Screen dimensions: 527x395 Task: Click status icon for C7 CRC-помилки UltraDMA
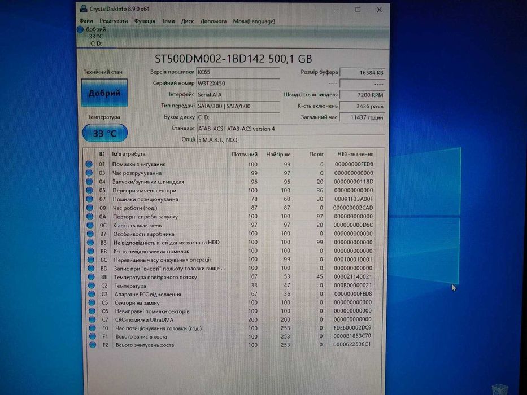(x=92, y=320)
